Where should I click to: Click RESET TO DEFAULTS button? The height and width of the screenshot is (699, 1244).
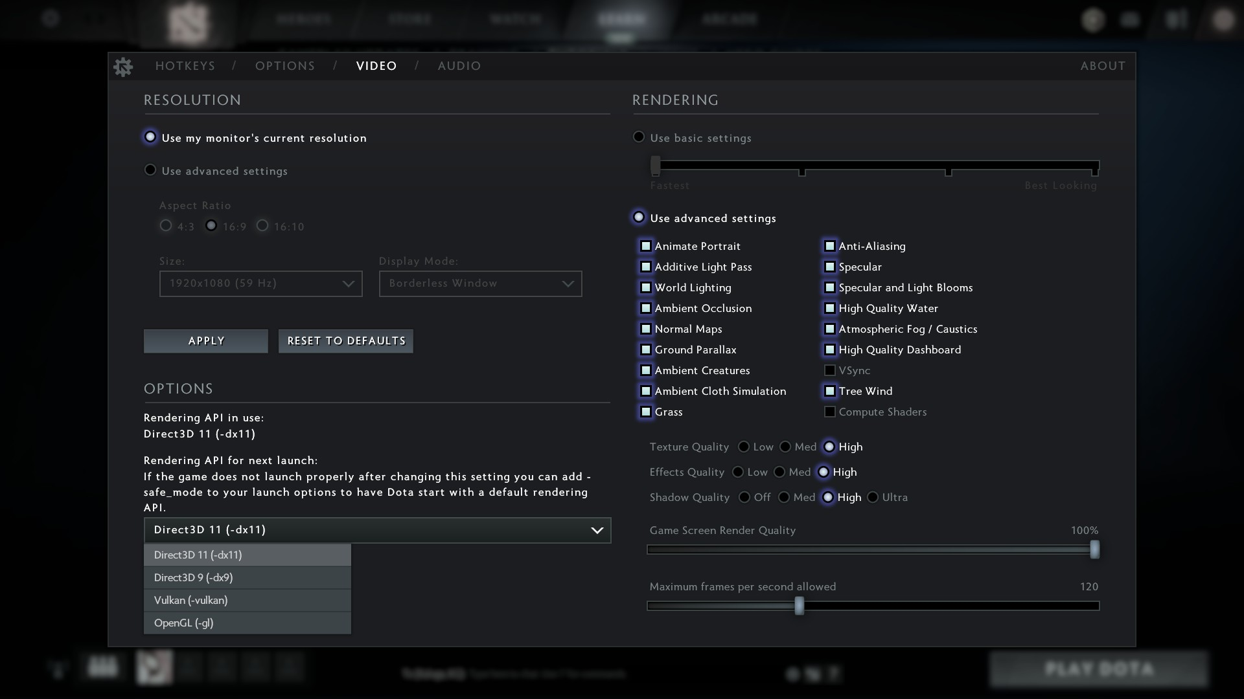coord(346,340)
